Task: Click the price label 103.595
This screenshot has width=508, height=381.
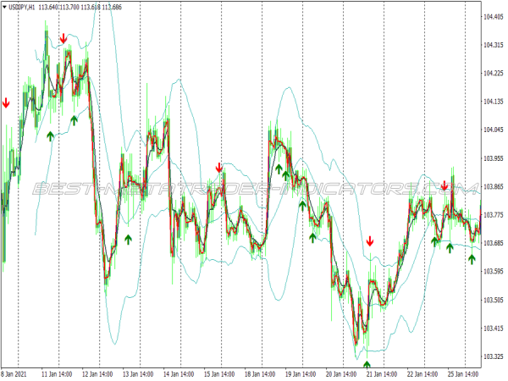Action: [494, 271]
